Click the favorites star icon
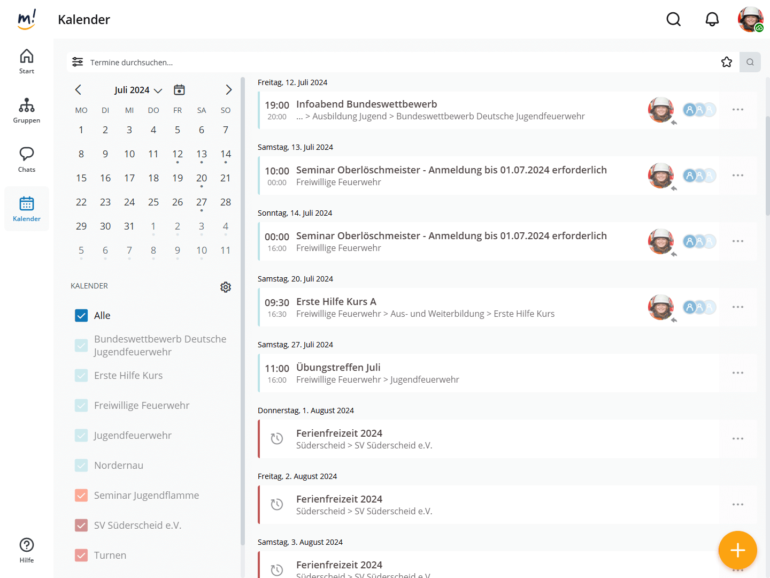This screenshot has width=770, height=578. tap(726, 62)
